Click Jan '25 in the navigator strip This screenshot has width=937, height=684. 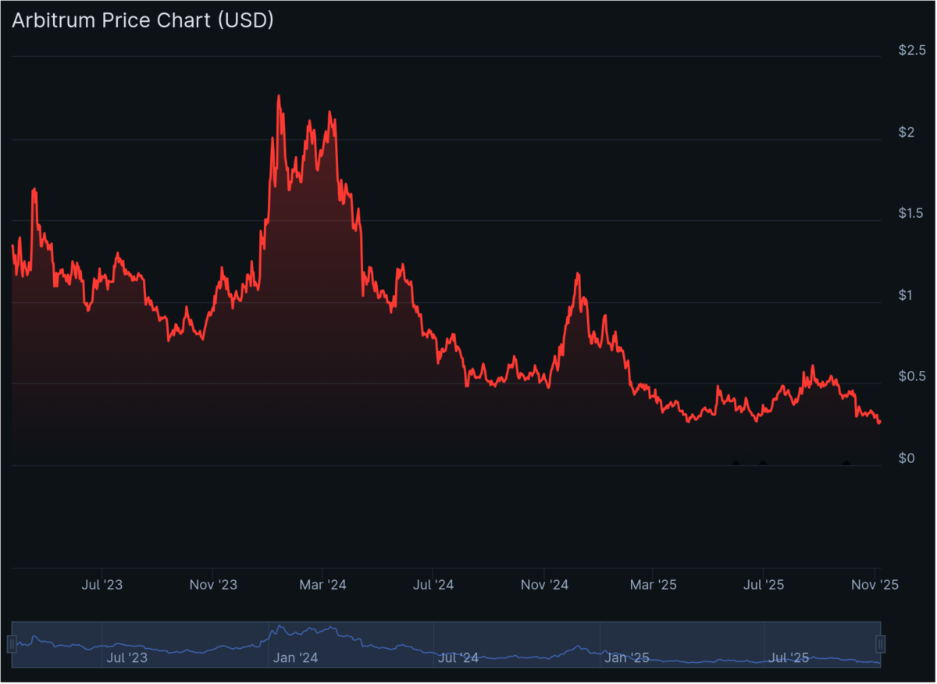point(627,657)
